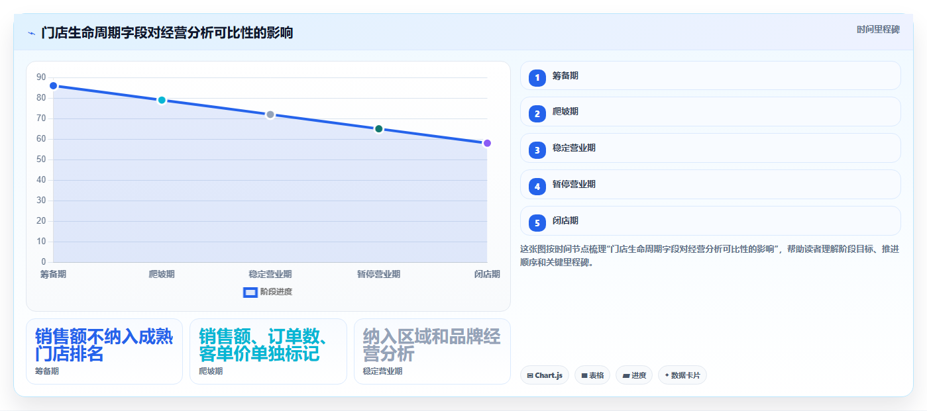
Task: Click the number 3 badge icon
Action: pyautogui.click(x=537, y=150)
